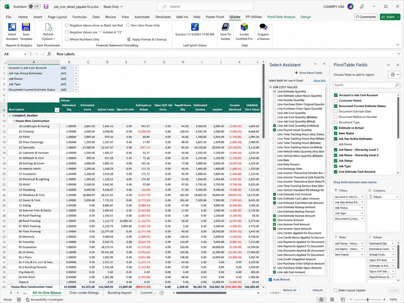Click the worksheet vertical scrollbar thumb
Image resolution: width=404 pixels, height=303 pixels.
(263, 101)
